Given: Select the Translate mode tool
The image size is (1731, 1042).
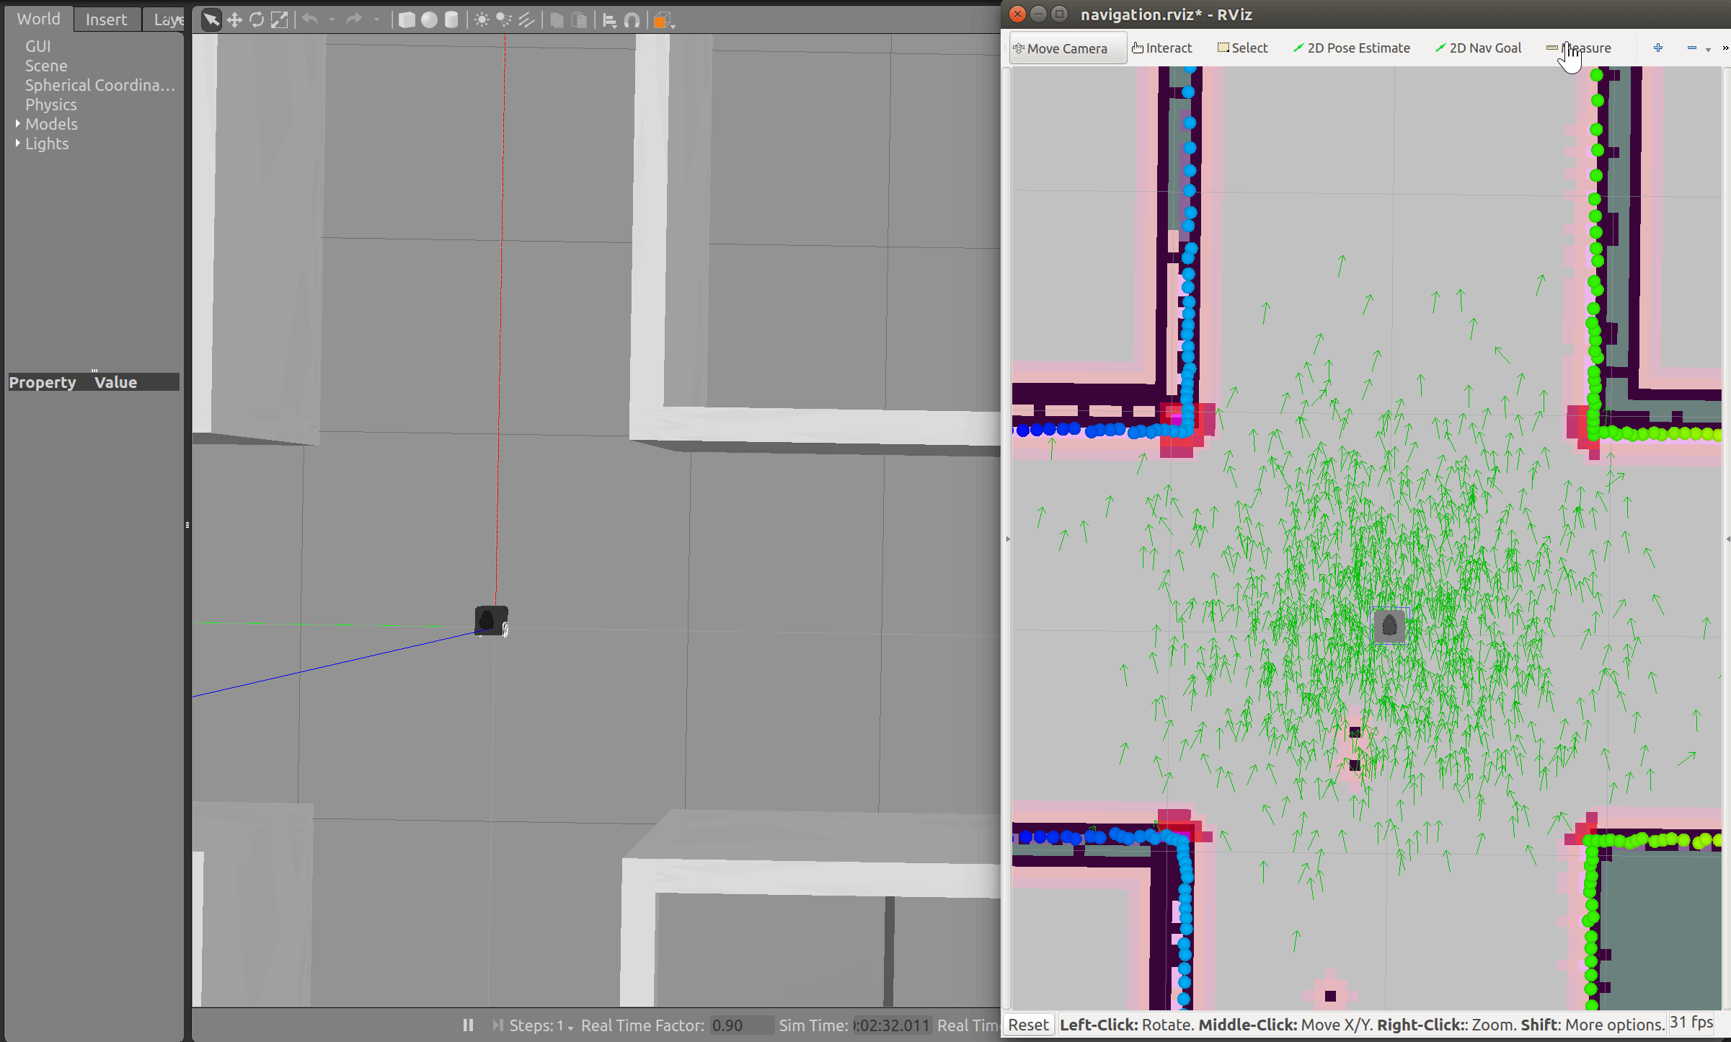Looking at the screenshot, I should coord(234,20).
